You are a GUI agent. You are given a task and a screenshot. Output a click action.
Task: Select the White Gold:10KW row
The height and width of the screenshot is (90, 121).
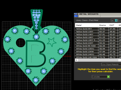click(x=98, y=51)
